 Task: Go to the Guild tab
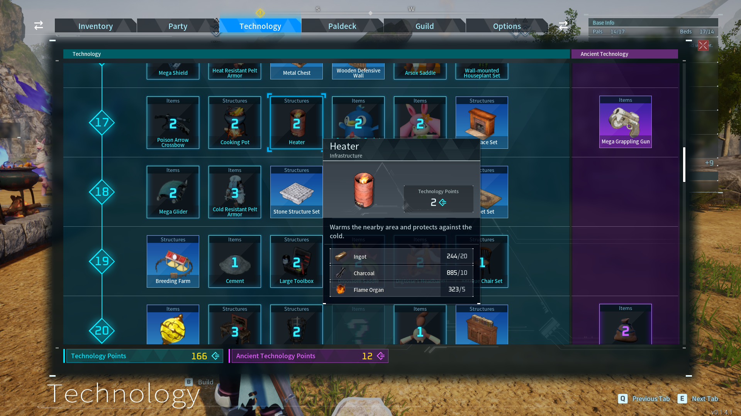coord(424,26)
